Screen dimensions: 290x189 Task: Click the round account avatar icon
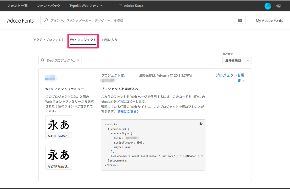pos(267,6)
